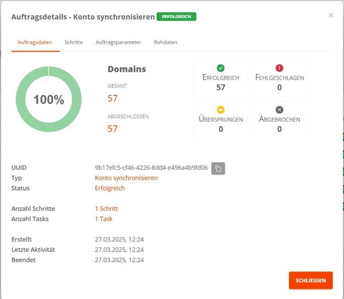Close the dialog with the X icon

pyautogui.click(x=331, y=15)
